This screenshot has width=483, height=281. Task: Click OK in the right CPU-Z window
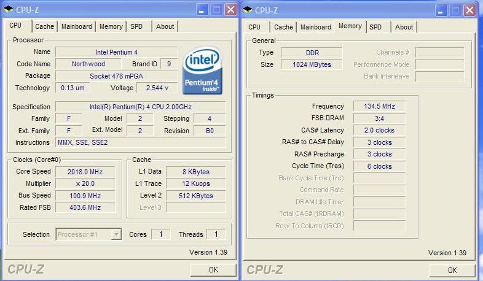pos(452,271)
